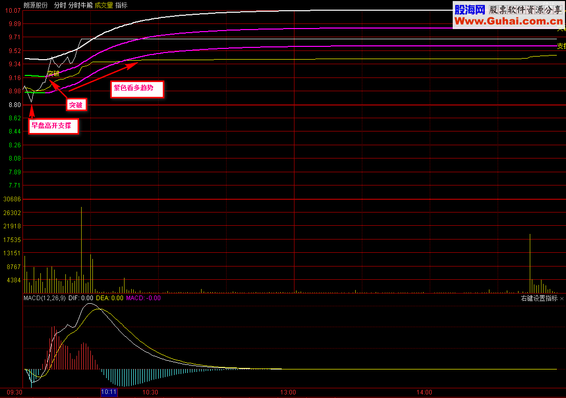Click the 4384 volume axis label
The image size is (566, 398).
point(14,281)
